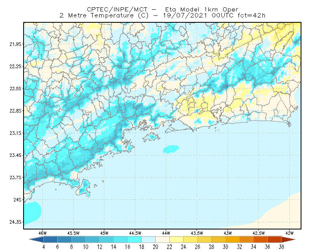Click the '45W' longitude label
Screen dimensions: 325x251
click(x=104, y=233)
